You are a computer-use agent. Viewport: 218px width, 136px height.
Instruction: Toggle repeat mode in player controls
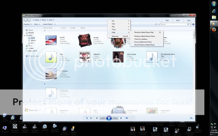point(91,118)
